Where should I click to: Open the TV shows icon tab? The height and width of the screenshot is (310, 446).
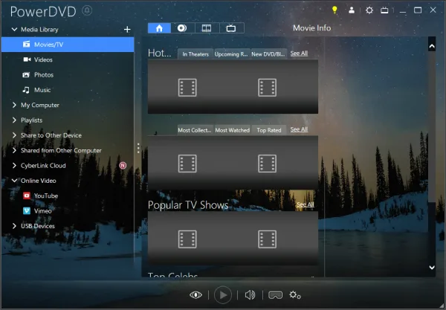click(231, 28)
